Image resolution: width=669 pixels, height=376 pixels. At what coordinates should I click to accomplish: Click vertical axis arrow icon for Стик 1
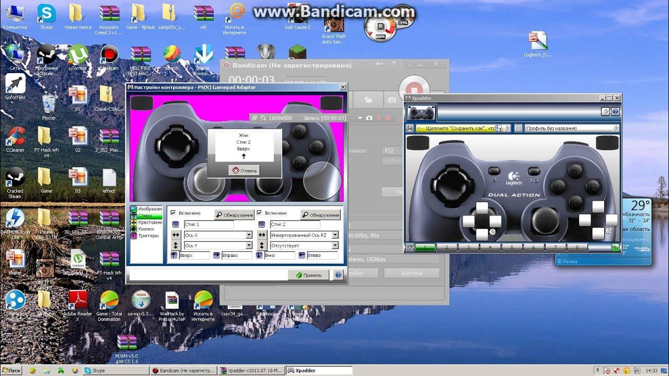(175, 245)
